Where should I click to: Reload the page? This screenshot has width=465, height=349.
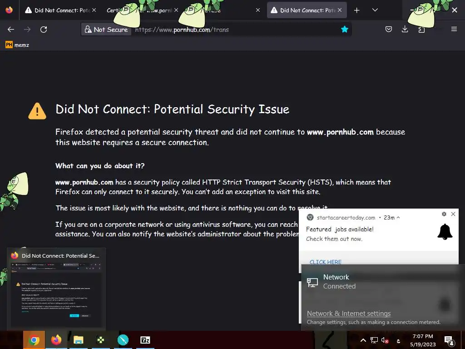click(x=44, y=30)
